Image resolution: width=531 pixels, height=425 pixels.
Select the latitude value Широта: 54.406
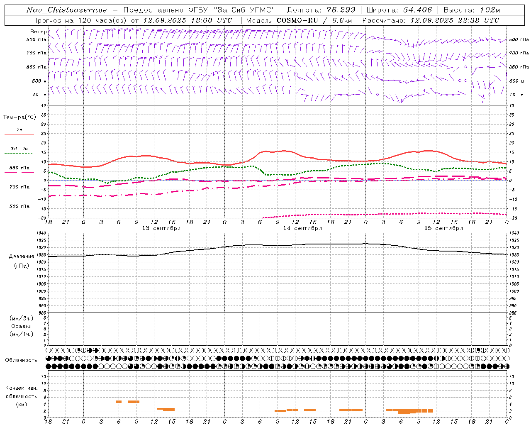tap(399, 10)
